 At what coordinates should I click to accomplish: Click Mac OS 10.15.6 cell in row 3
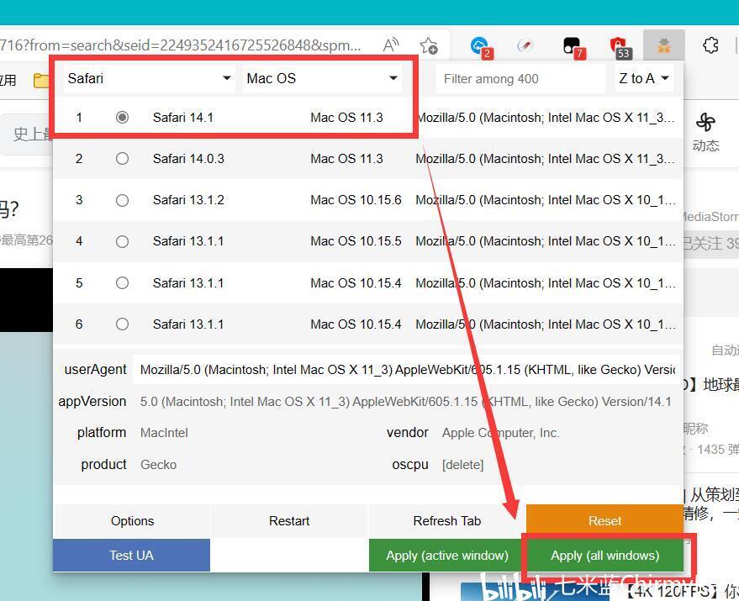coord(356,200)
